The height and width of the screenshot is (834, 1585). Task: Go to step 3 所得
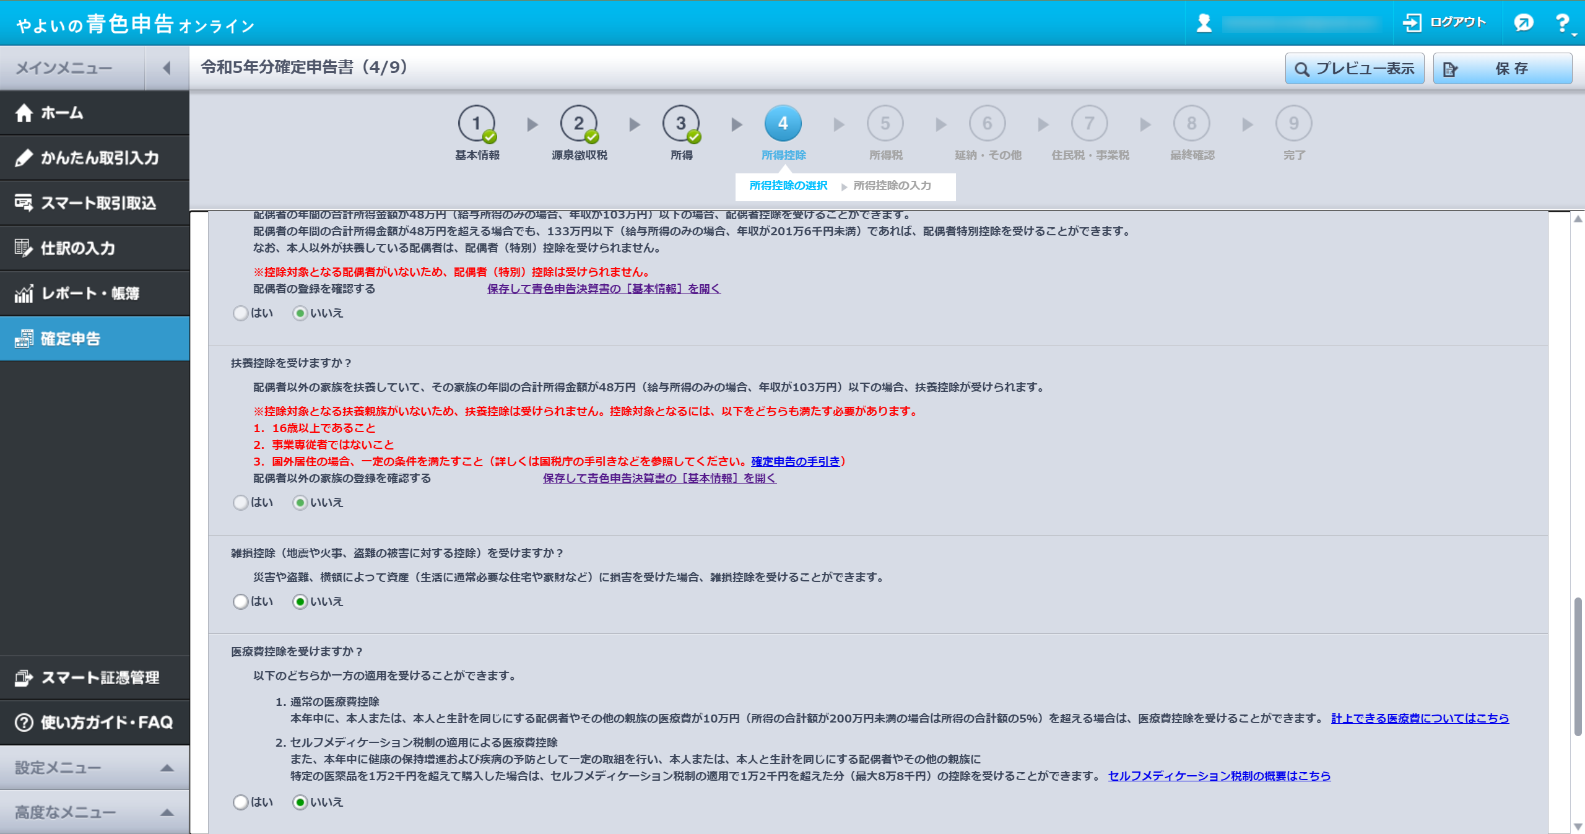681,124
